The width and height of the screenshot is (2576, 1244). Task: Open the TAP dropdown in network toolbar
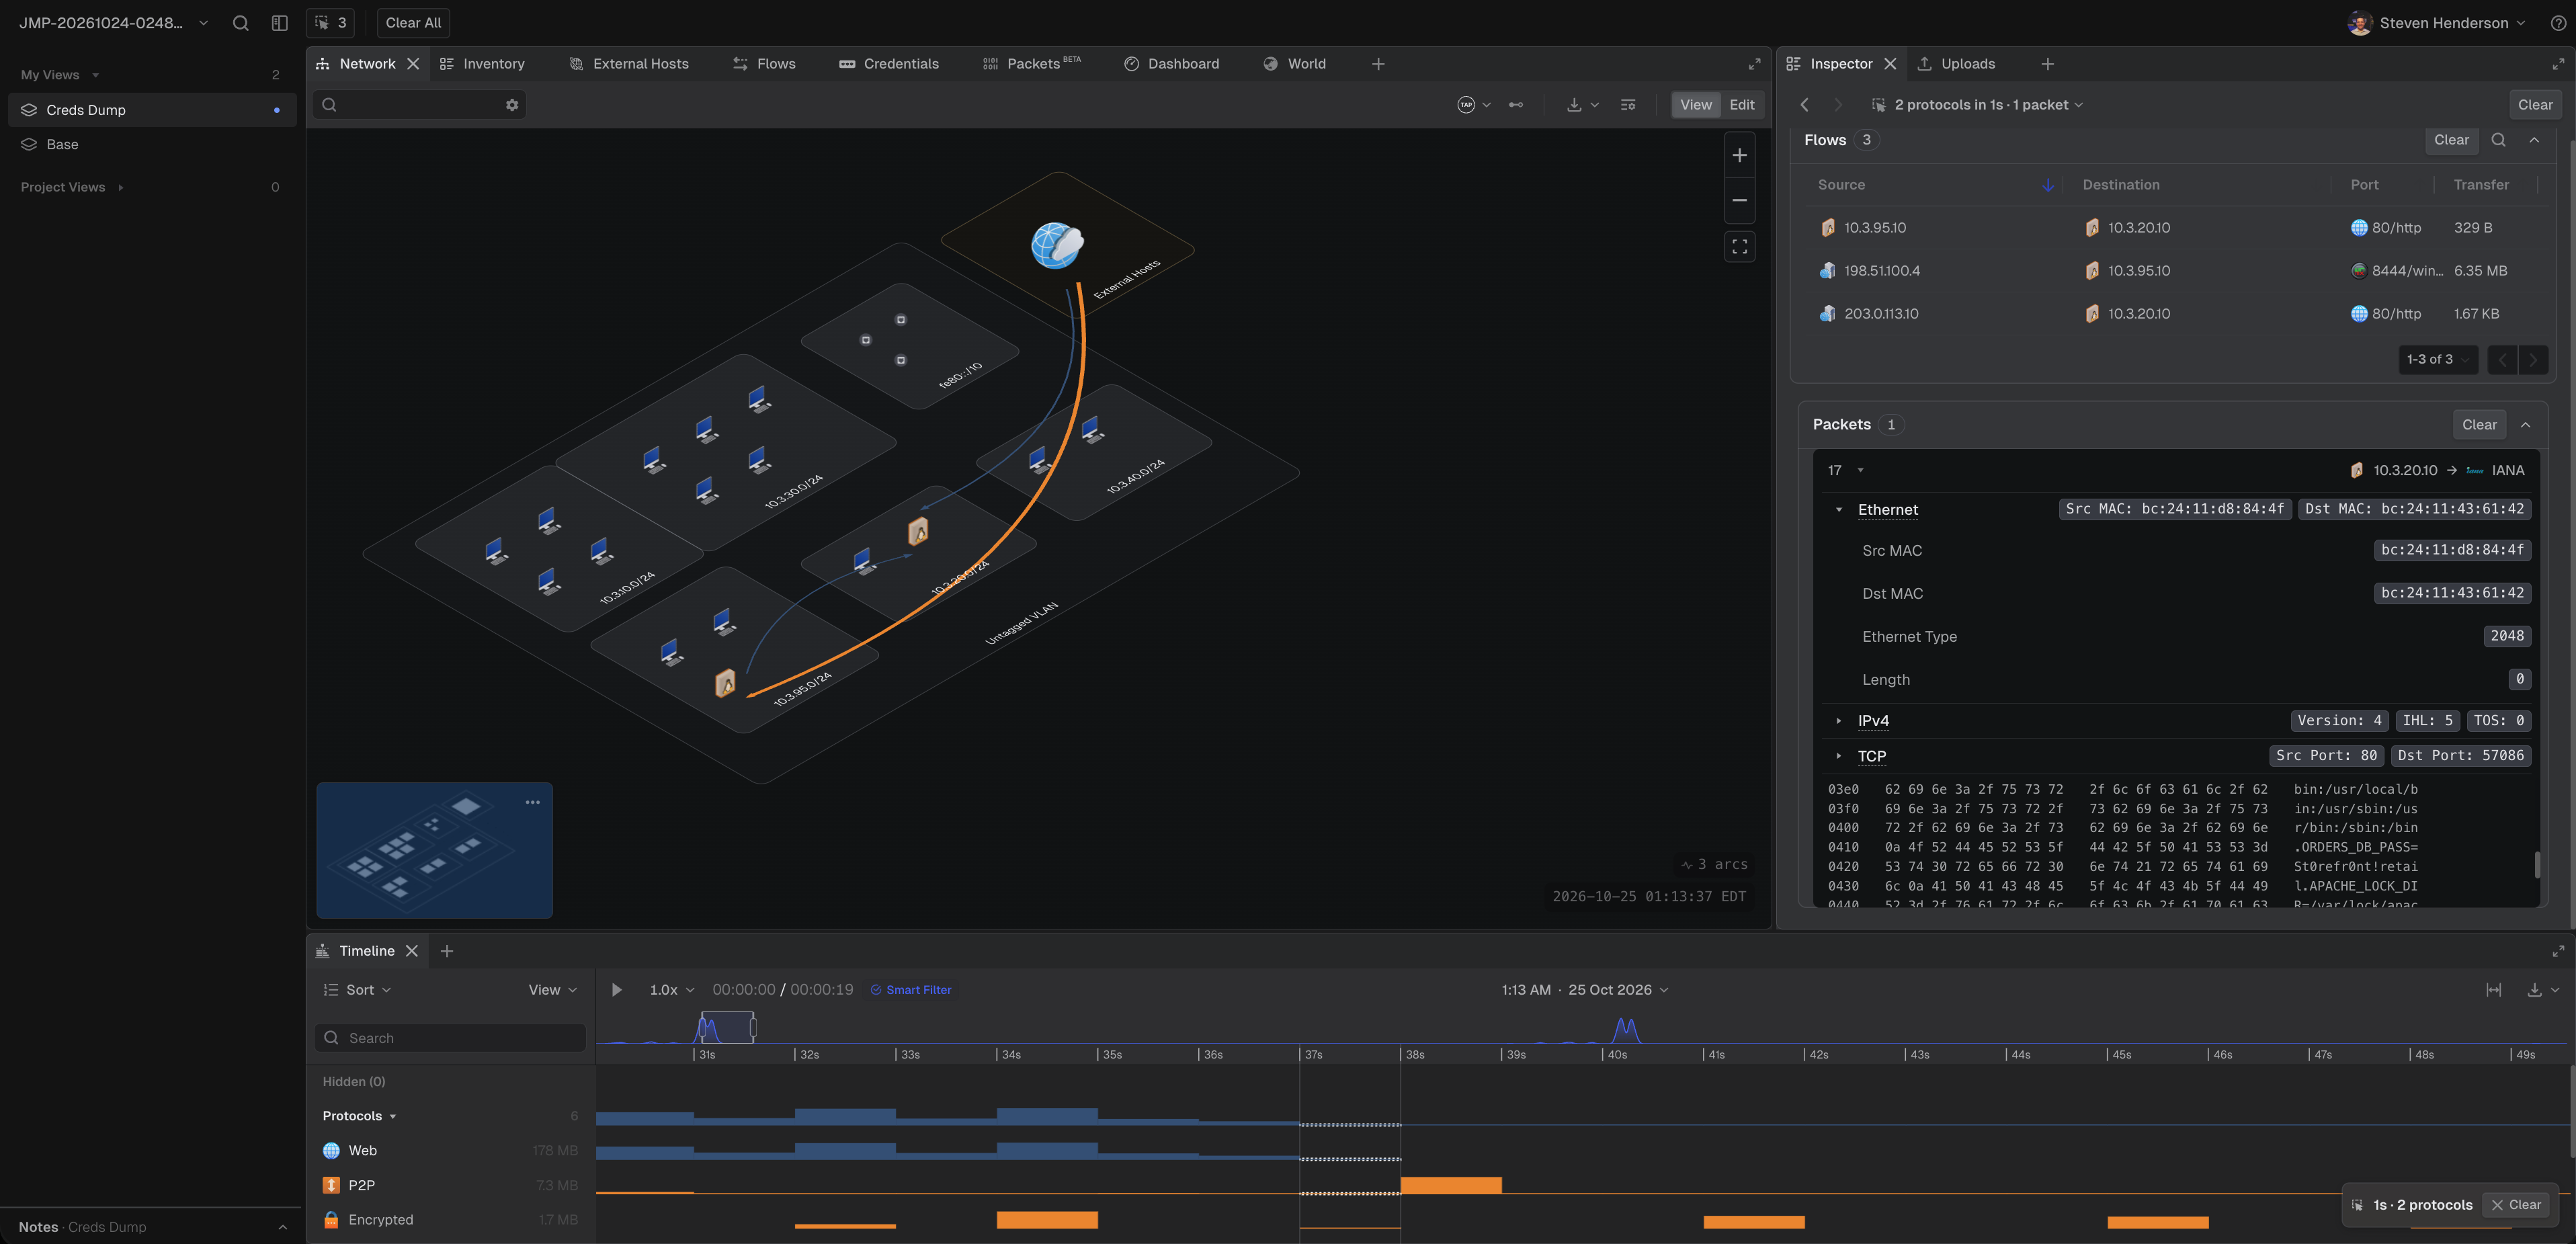click(1474, 105)
